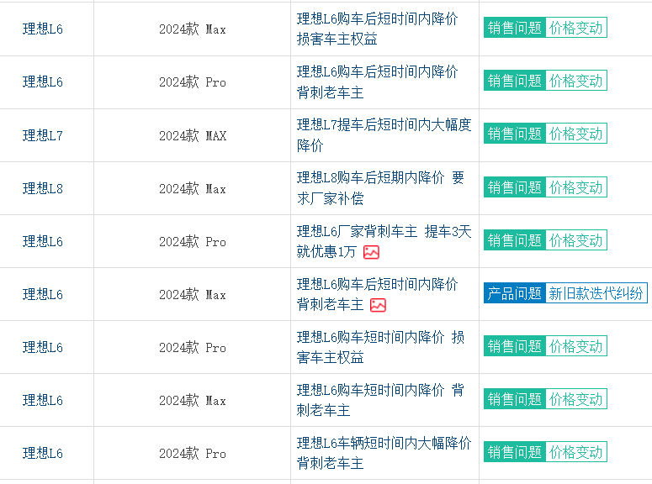The image size is (652, 484).
Task: Click 理想L6 in the 购车后短时间内降价 损害车主权益 row
Action: (x=42, y=29)
